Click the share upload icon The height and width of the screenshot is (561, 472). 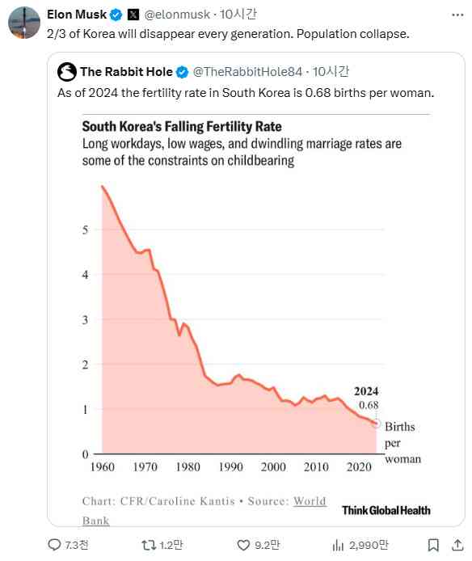click(457, 545)
